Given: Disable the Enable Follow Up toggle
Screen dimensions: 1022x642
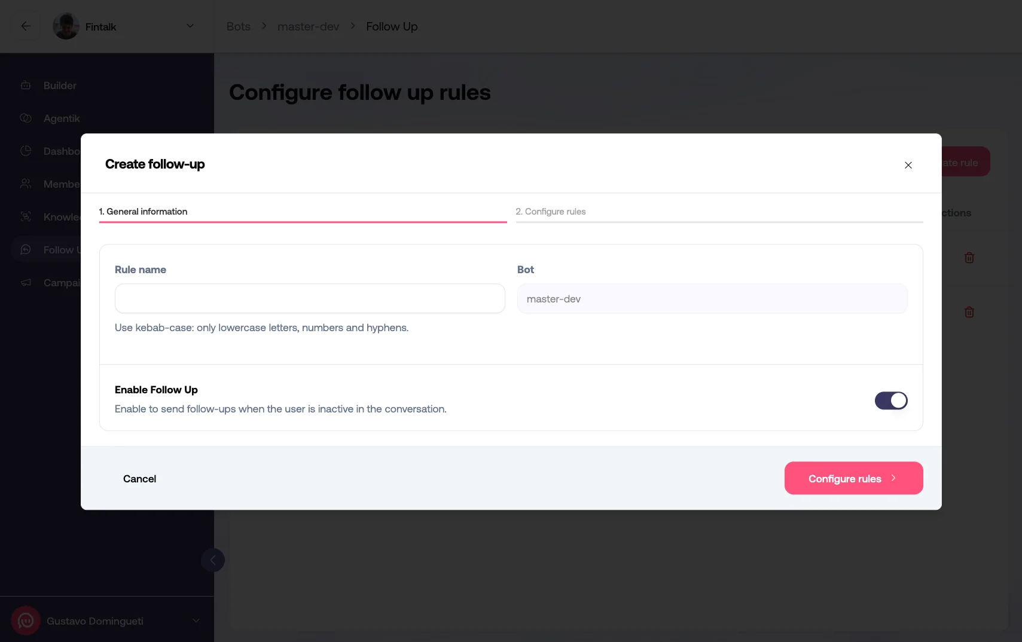Looking at the screenshot, I should (890, 401).
